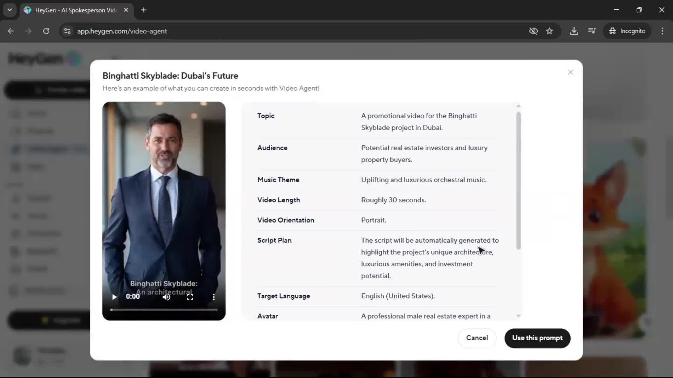
Task: Expand the tab search dropdown
Action: tap(9, 10)
